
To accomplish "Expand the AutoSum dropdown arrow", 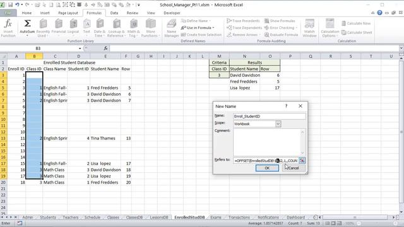I will pyautogui.click(x=27, y=36).
